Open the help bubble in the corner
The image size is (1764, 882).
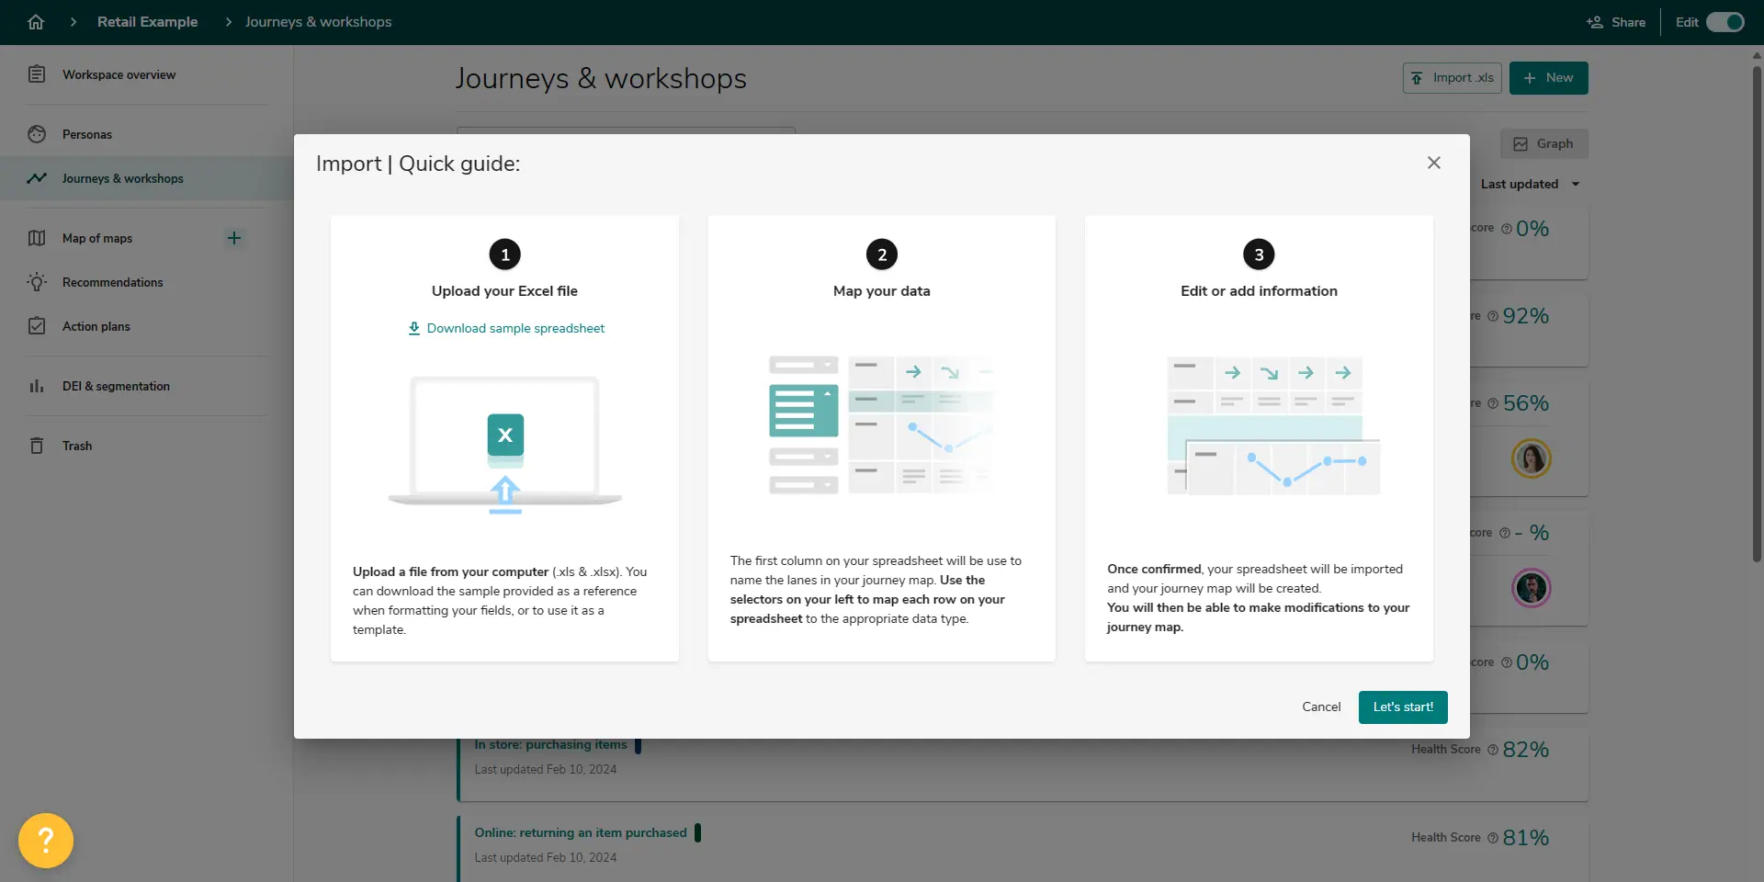[45, 839]
